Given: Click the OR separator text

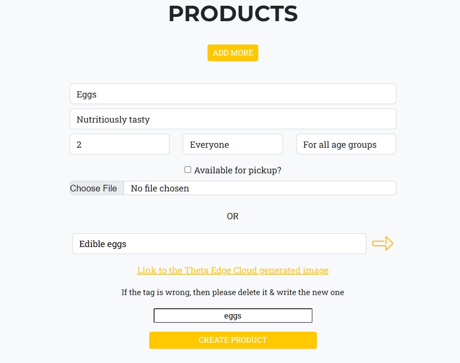Looking at the screenshot, I should tap(233, 216).
